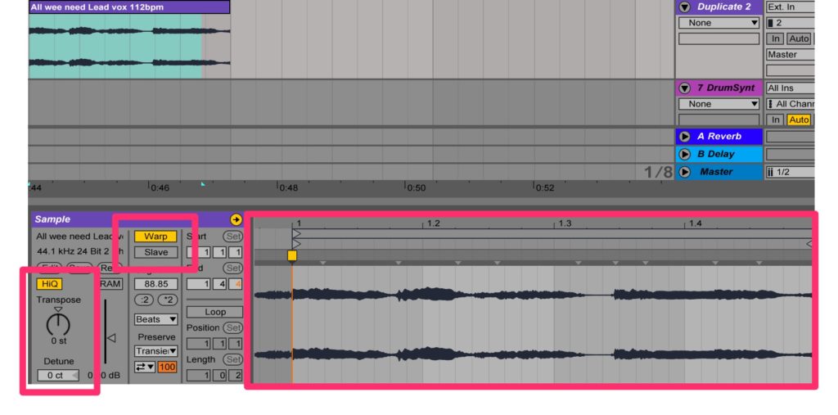Click the Set button beside Start
Screen dimensions: 838x415
(x=233, y=237)
